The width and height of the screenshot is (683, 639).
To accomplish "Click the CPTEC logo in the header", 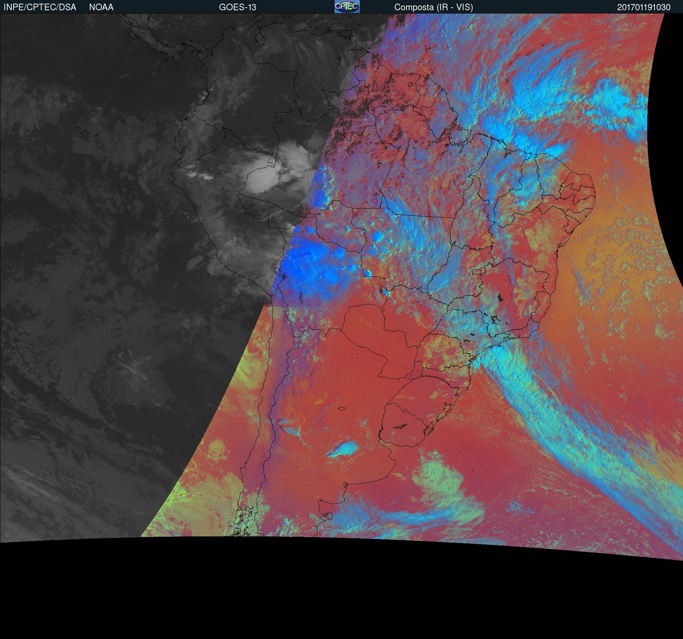I will [x=347, y=7].
